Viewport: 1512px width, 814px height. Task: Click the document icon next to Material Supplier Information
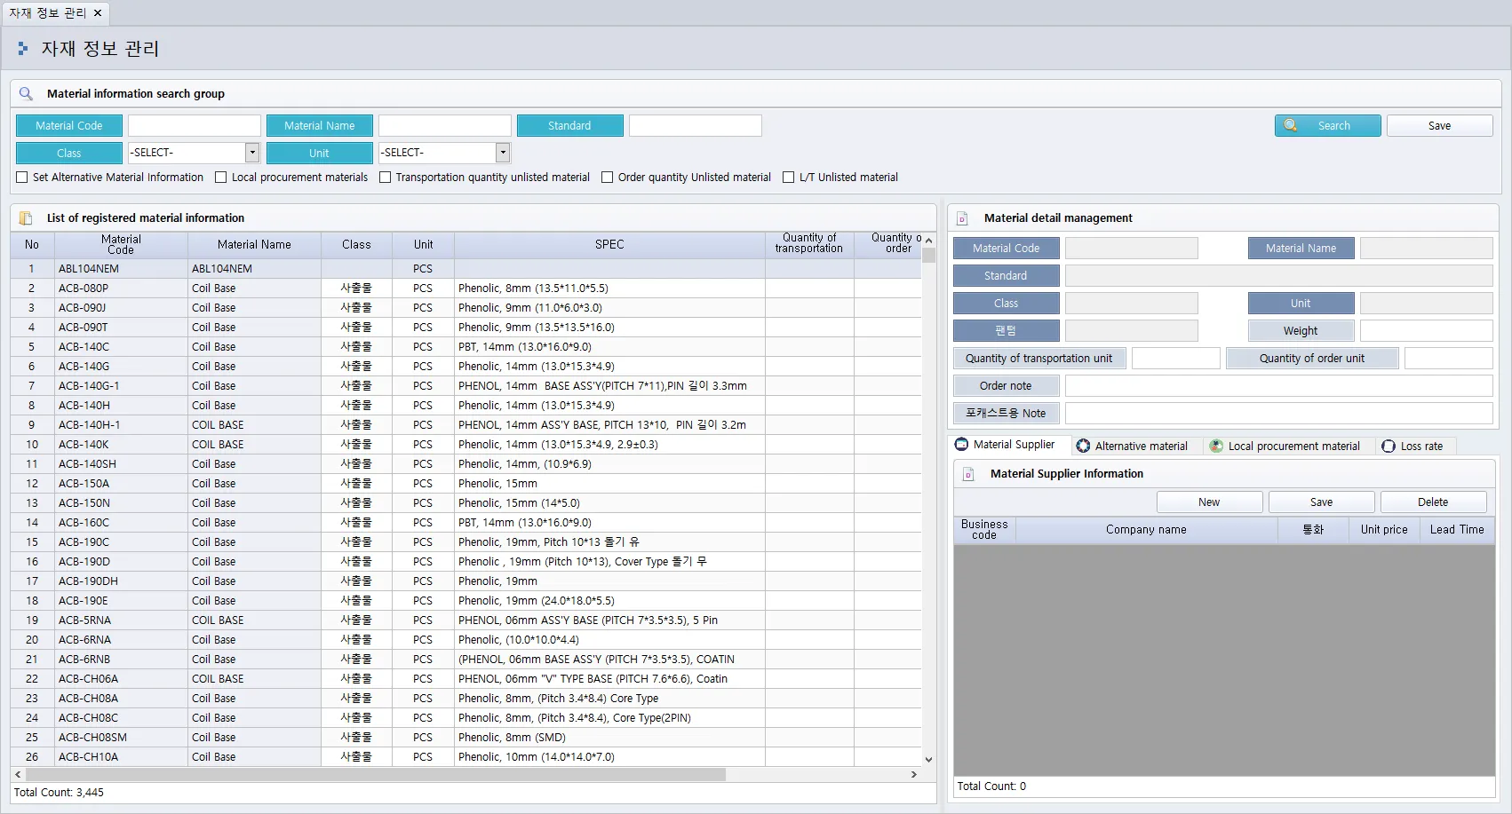[x=968, y=474]
